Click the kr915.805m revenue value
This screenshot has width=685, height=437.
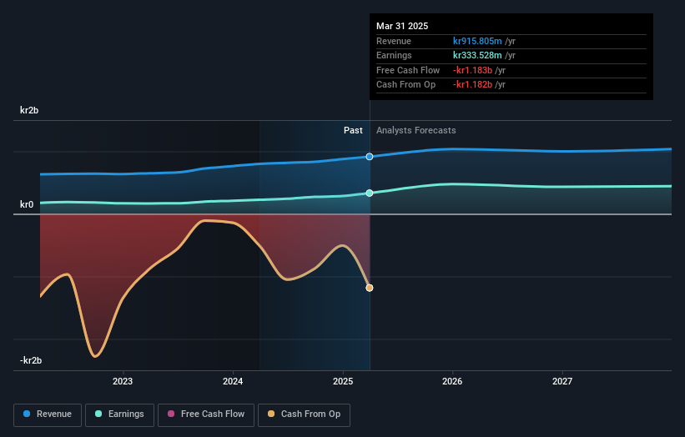pyautogui.click(x=477, y=41)
